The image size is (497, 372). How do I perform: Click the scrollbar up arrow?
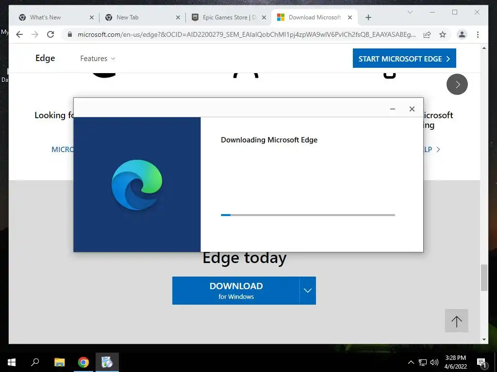[x=484, y=48]
